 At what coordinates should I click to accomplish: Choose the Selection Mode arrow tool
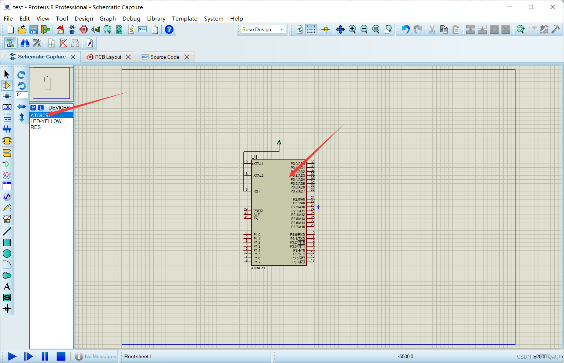[x=7, y=74]
